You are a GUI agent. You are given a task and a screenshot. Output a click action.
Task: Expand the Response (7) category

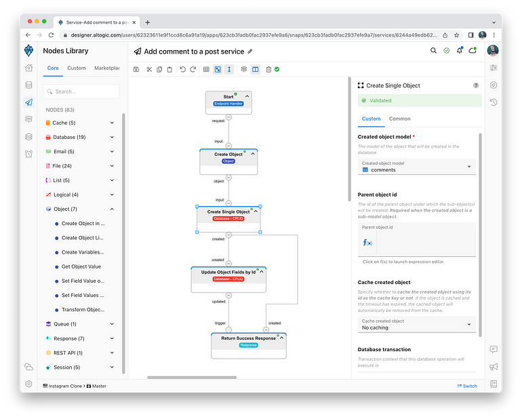80,338
